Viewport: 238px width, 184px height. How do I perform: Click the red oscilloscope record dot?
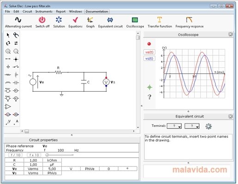pos(149,44)
